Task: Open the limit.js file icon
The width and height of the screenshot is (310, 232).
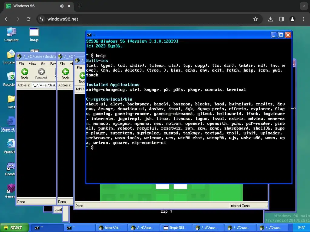Action: 34,34
